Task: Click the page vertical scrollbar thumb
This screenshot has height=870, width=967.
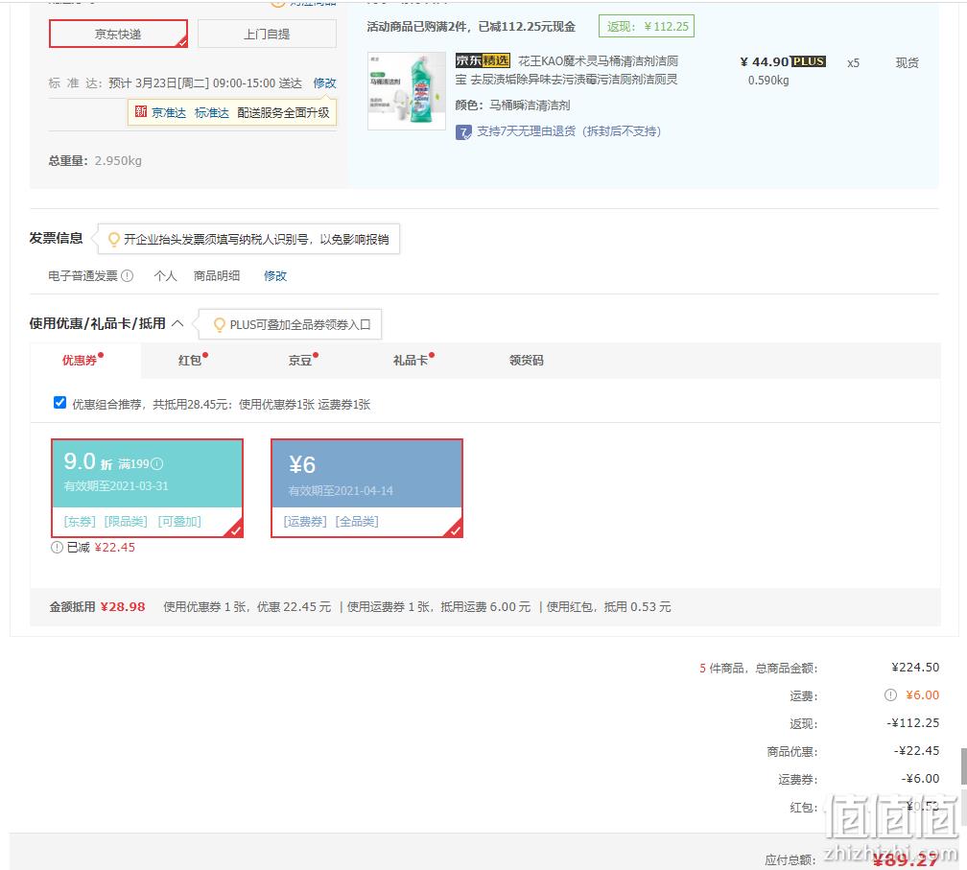Action: (963, 766)
